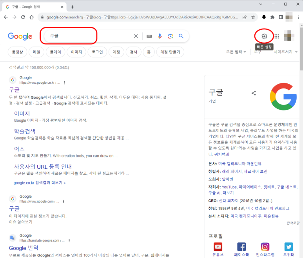Open the 인스타그램 profile icon
The image size is (303, 258).
[x=265, y=247]
